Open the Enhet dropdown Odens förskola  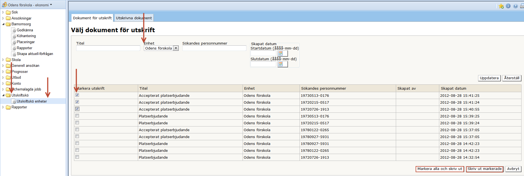(x=161, y=48)
